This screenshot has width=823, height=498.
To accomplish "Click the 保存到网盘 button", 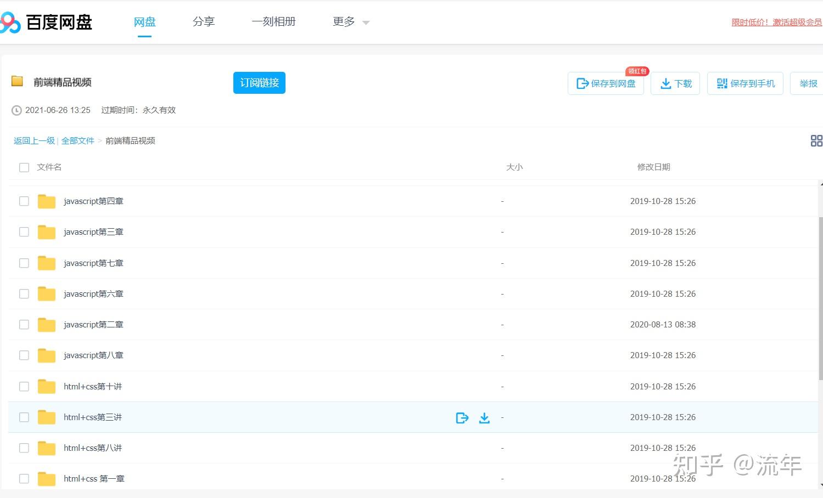I will (606, 83).
